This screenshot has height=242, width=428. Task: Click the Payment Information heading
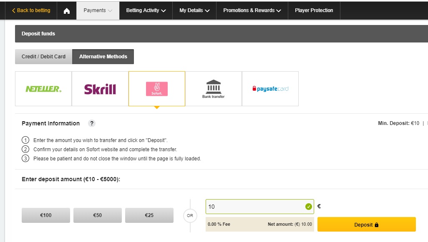(51, 123)
